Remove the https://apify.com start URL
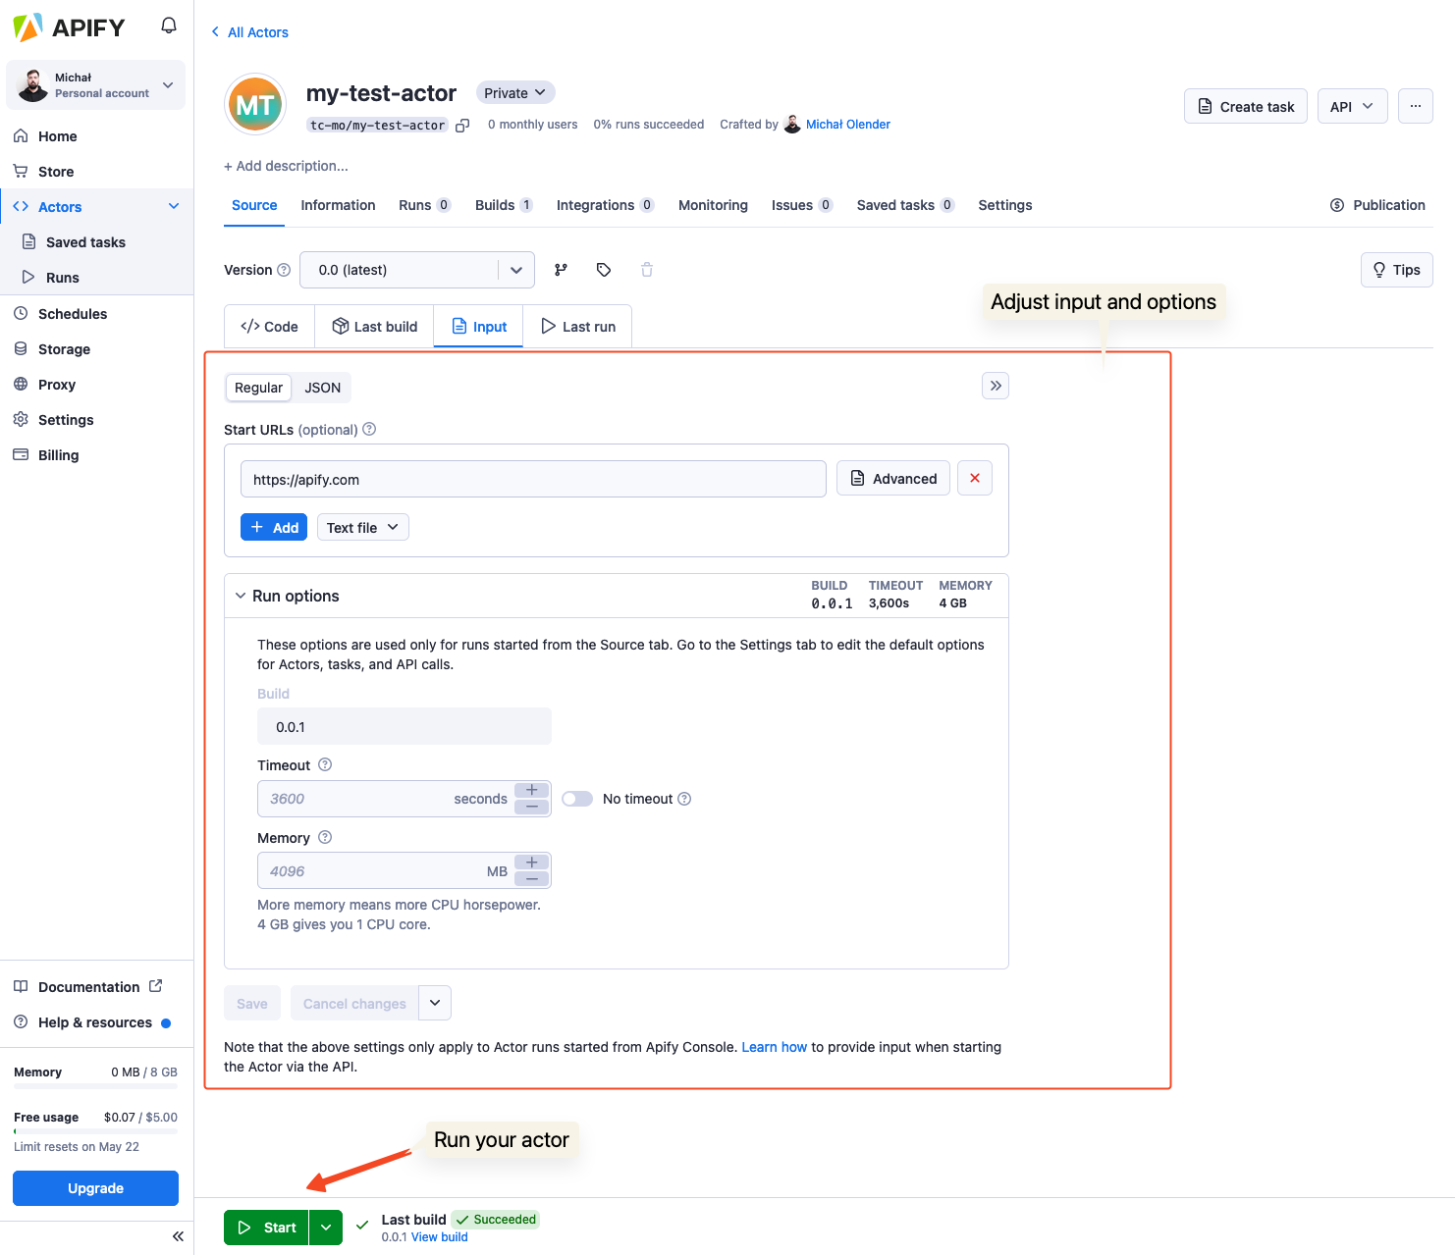The height and width of the screenshot is (1255, 1455). pos(974,479)
